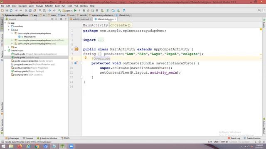Screen dimensions: 266x149
Task: Click the Find magnifier icon
Action: (x=40, y=10)
